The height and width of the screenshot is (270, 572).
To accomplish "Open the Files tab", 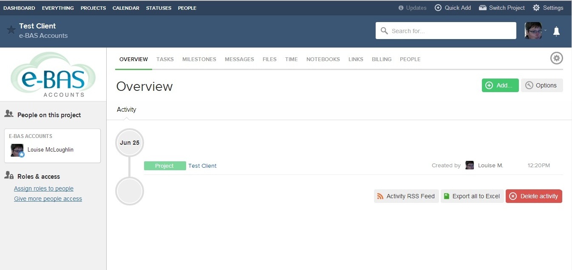I will 269,59.
